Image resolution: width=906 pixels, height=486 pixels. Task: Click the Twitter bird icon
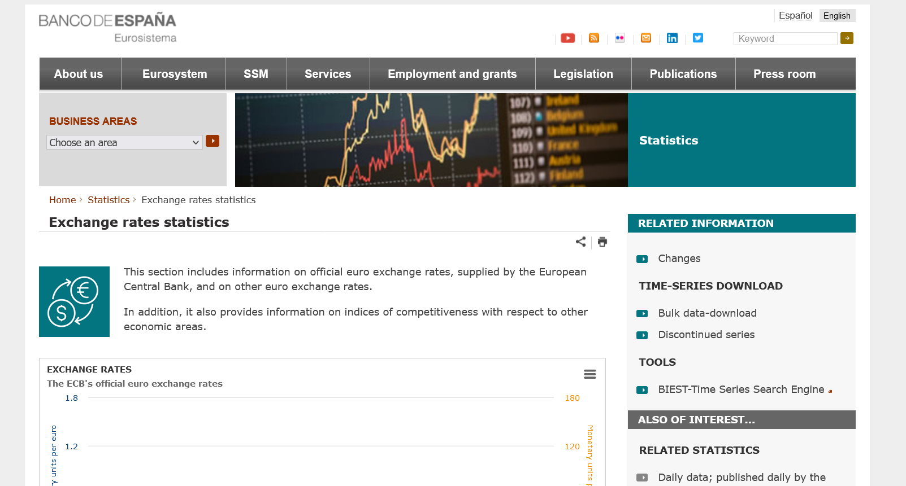pyautogui.click(x=698, y=38)
